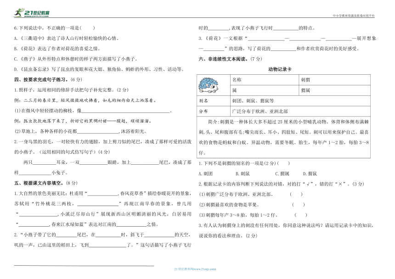Click the header text 中小学教育资源及组卷应用平台

tap(354, 16)
